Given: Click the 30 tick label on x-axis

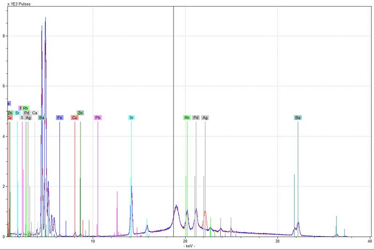Looking at the screenshot, I should click(x=277, y=241).
